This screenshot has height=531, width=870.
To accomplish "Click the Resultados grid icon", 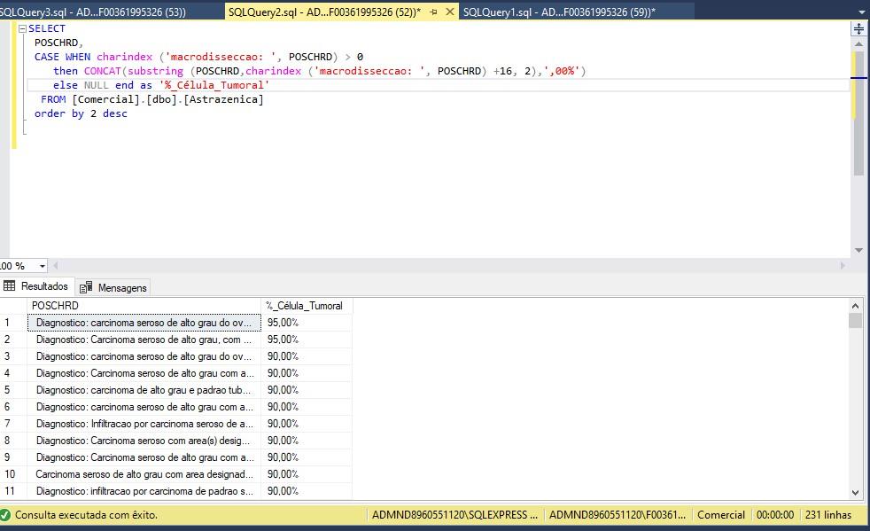I will (10, 286).
